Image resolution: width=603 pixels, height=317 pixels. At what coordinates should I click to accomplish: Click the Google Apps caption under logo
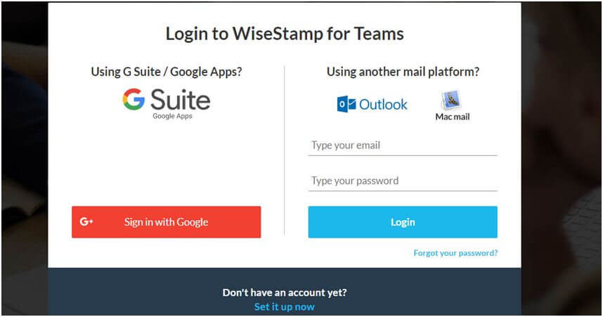pos(172,116)
